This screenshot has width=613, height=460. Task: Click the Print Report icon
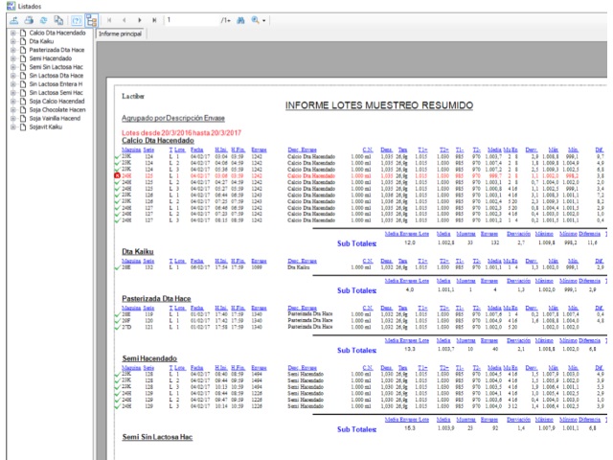pyautogui.click(x=29, y=20)
